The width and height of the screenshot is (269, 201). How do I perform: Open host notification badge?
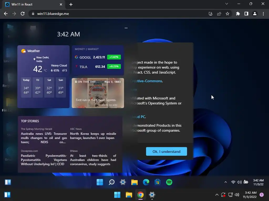(262, 195)
